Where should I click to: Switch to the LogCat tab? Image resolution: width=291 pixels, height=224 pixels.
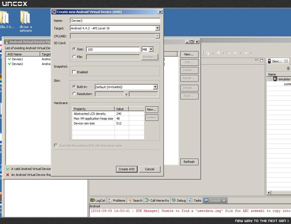98,201
